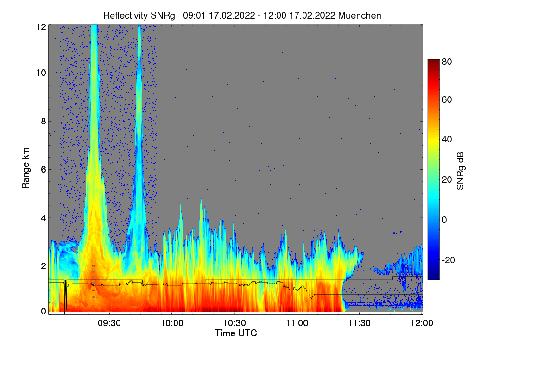Click the 10:30 time tick label
Viewport: 556px width, 370px height.
click(234, 323)
